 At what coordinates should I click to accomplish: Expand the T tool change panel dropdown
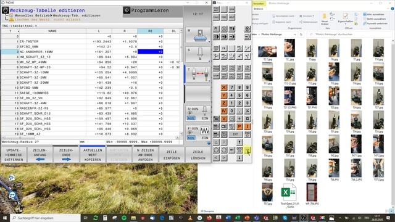[x=209, y=81]
